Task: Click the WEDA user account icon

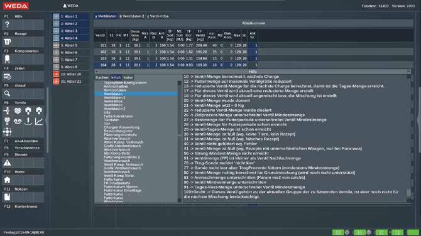Action: (x=65, y=6)
